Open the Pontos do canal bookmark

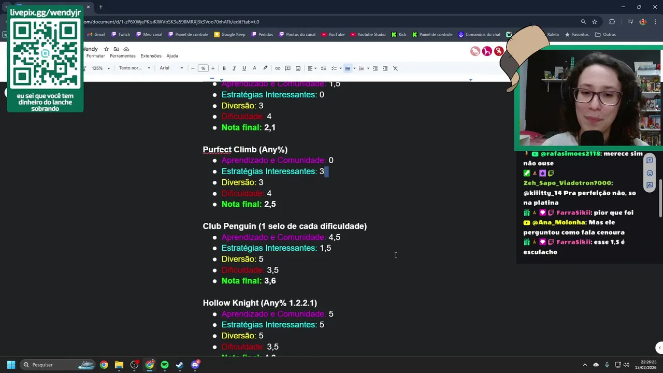297,35
